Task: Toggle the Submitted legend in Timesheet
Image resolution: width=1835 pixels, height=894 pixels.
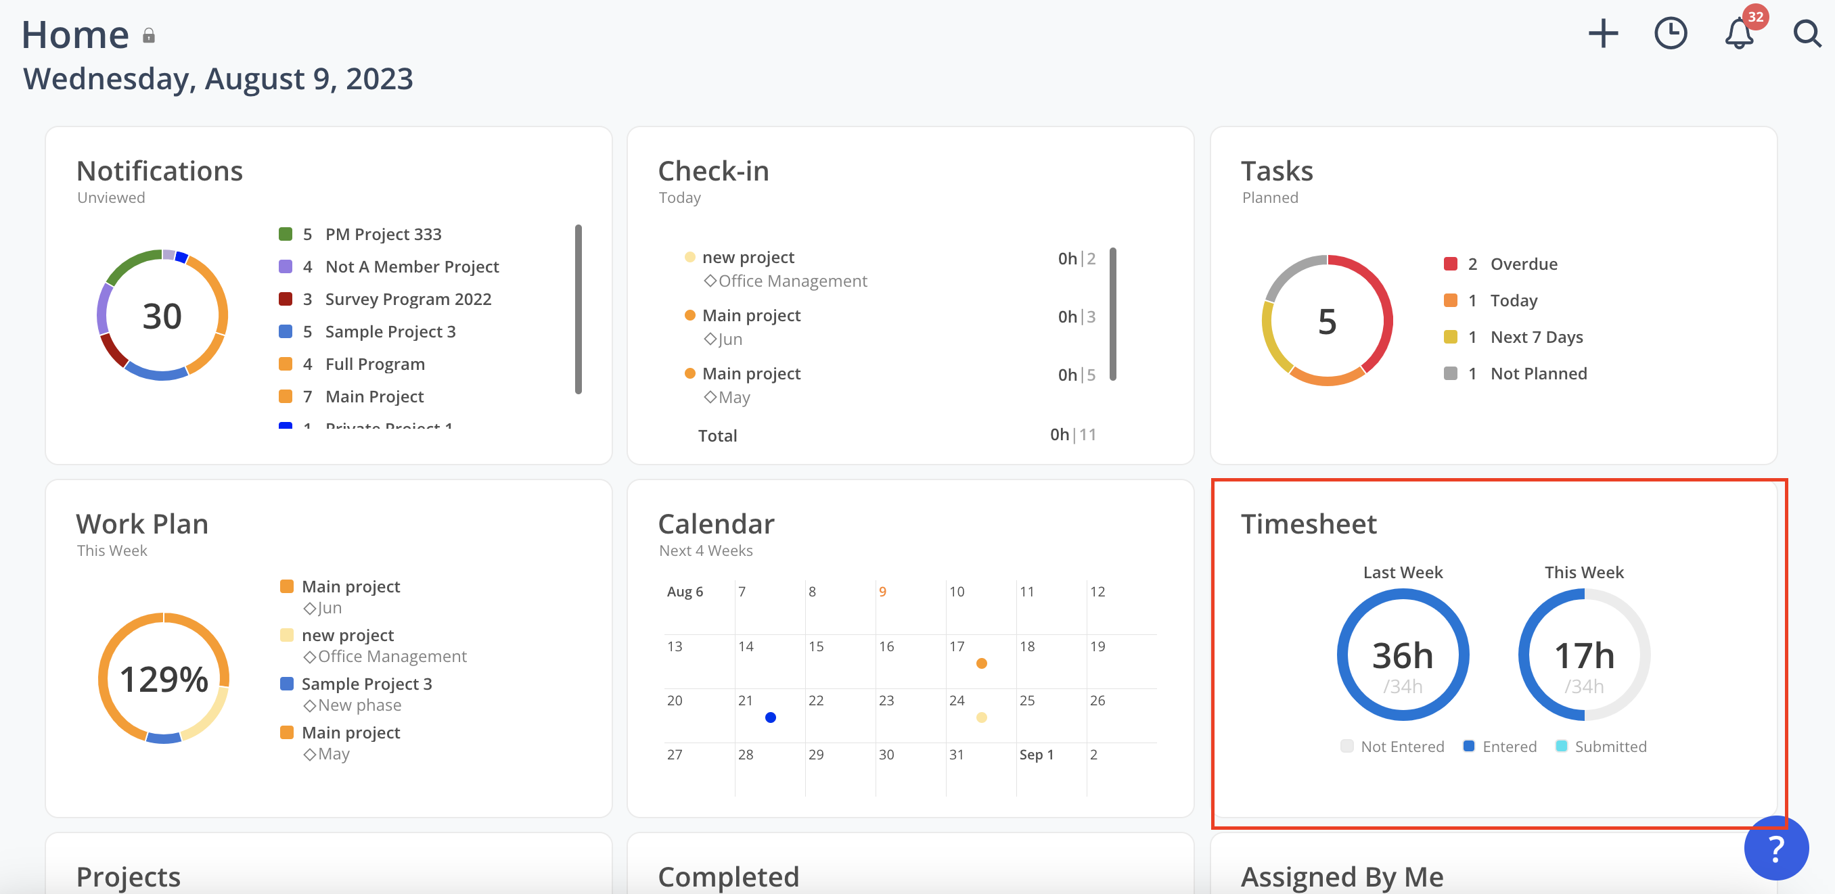Action: tap(1601, 746)
